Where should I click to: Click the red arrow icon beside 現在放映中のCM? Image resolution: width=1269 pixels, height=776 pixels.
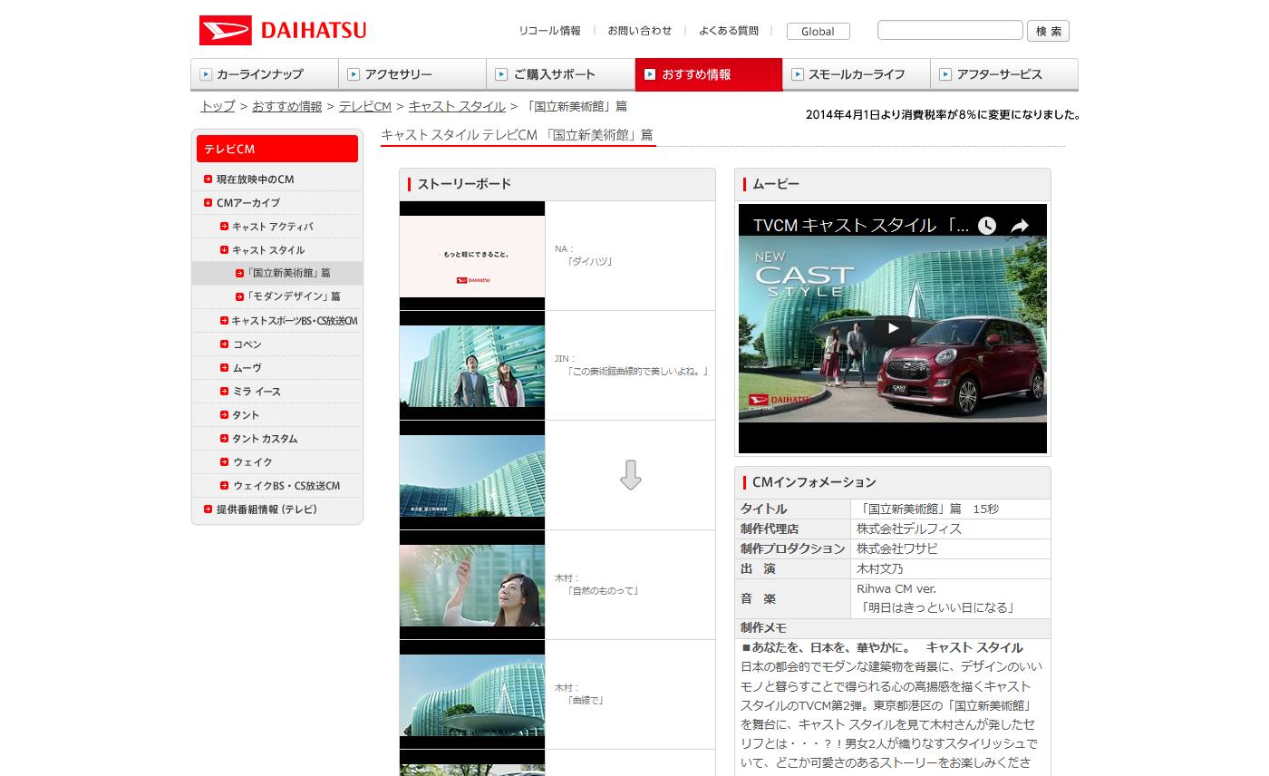[x=208, y=179]
